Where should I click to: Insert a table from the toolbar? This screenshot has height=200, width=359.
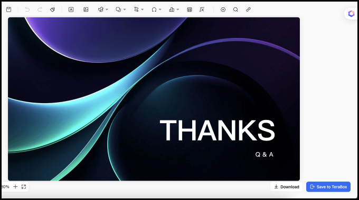click(190, 9)
